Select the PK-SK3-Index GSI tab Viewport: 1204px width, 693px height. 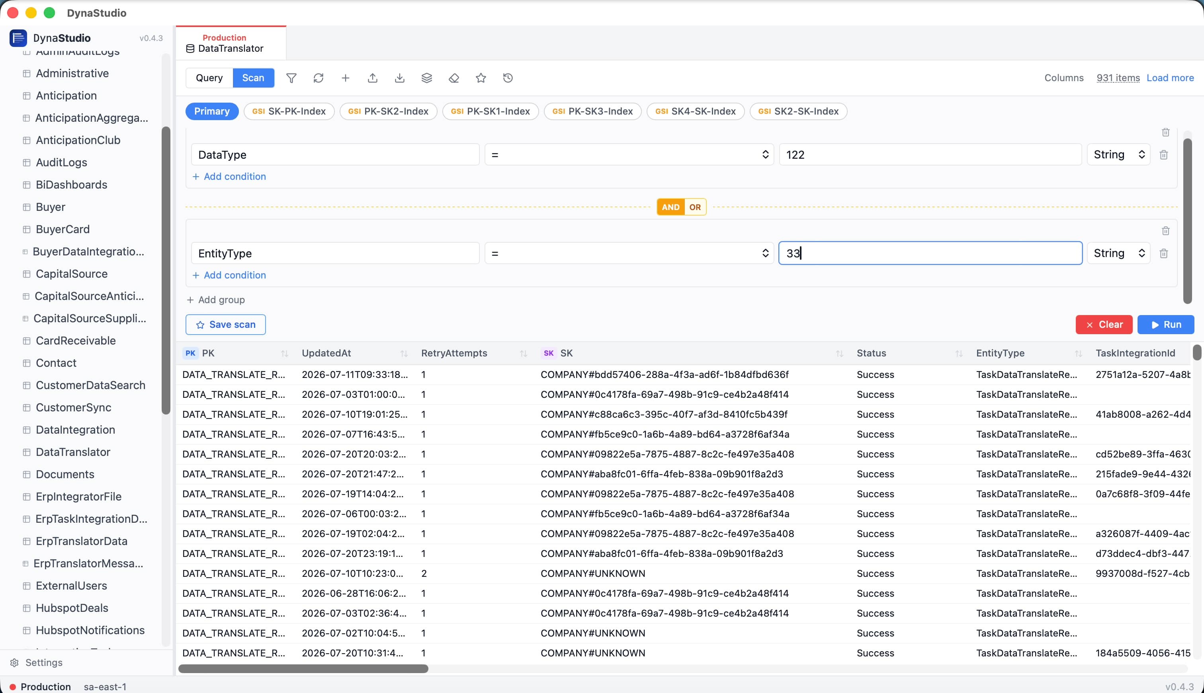592,111
